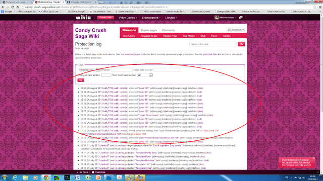323x181 pixels.
Task: Open Photoshop from the taskbar
Action: (109, 177)
